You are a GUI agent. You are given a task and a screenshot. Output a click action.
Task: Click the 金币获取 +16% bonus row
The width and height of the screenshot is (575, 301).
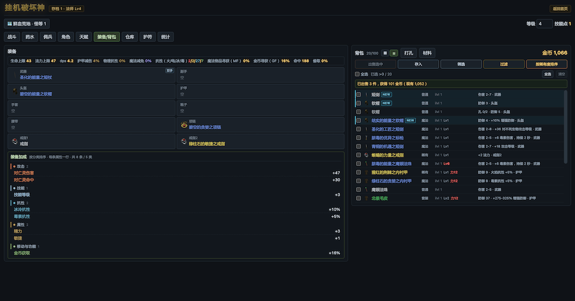177,253
